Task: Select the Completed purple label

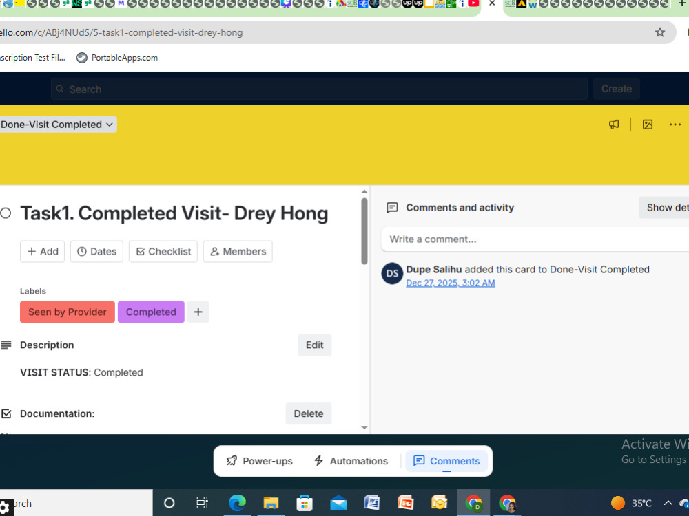Action: click(151, 312)
